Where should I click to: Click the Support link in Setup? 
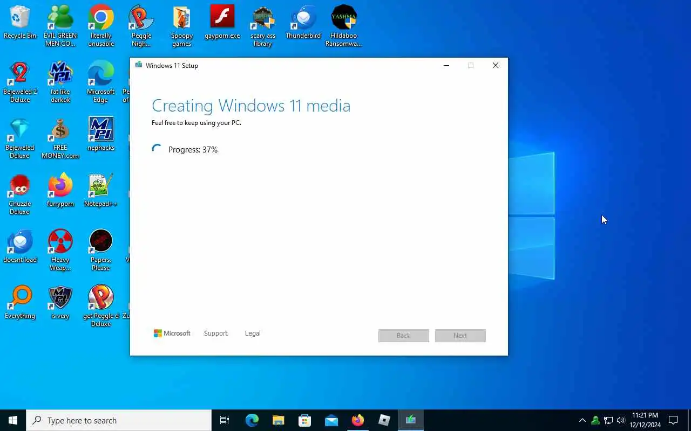pyautogui.click(x=216, y=333)
